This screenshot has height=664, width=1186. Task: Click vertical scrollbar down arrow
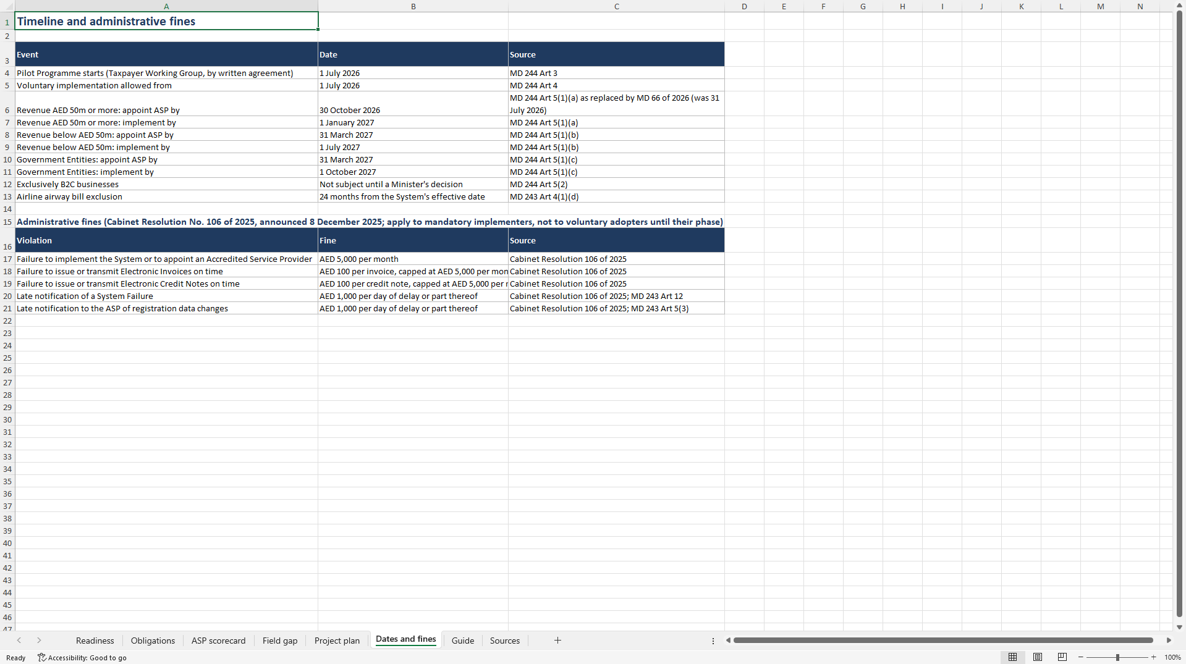(x=1179, y=627)
